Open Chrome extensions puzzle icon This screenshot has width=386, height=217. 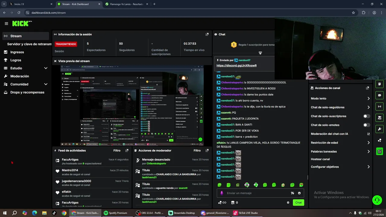click(x=363, y=13)
